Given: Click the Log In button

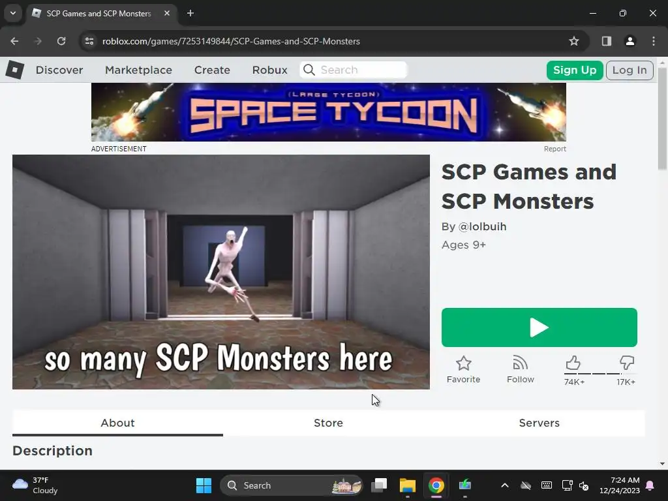Looking at the screenshot, I should [630, 70].
